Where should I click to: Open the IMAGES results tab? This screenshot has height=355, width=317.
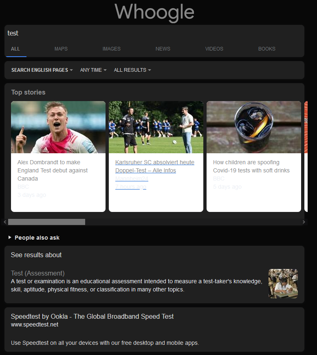coord(111,49)
